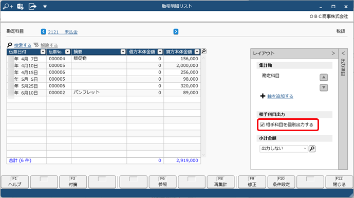This screenshot has height=198, width=354.
Task: Click the plus icon beside 軸を追加する
Action: click(x=263, y=96)
